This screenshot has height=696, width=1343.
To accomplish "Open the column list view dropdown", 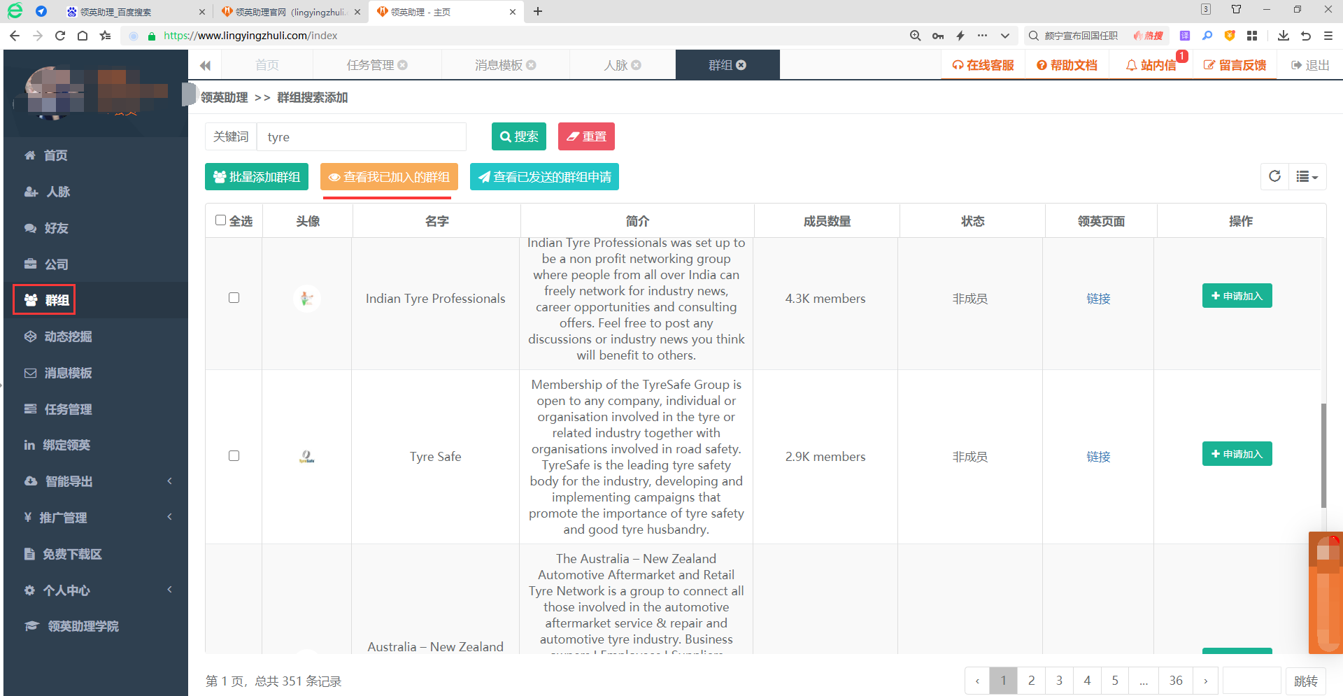I will coord(1307,177).
